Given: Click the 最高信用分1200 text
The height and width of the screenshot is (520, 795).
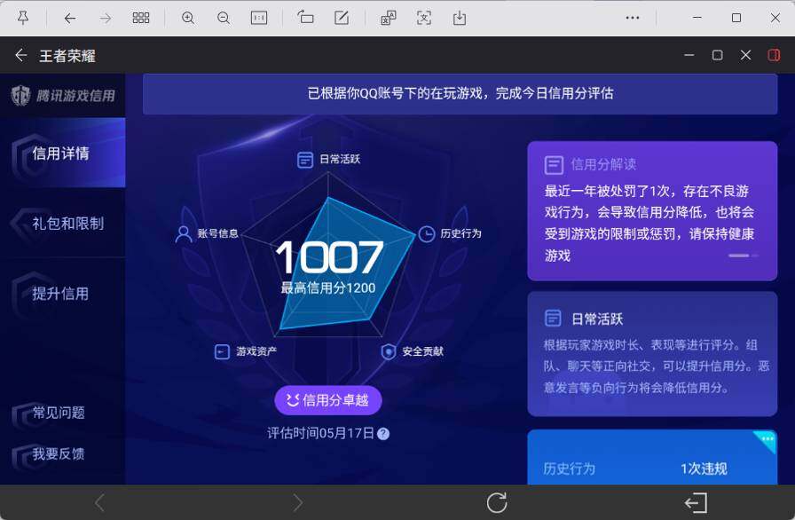Looking at the screenshot, I should (328, 288).
